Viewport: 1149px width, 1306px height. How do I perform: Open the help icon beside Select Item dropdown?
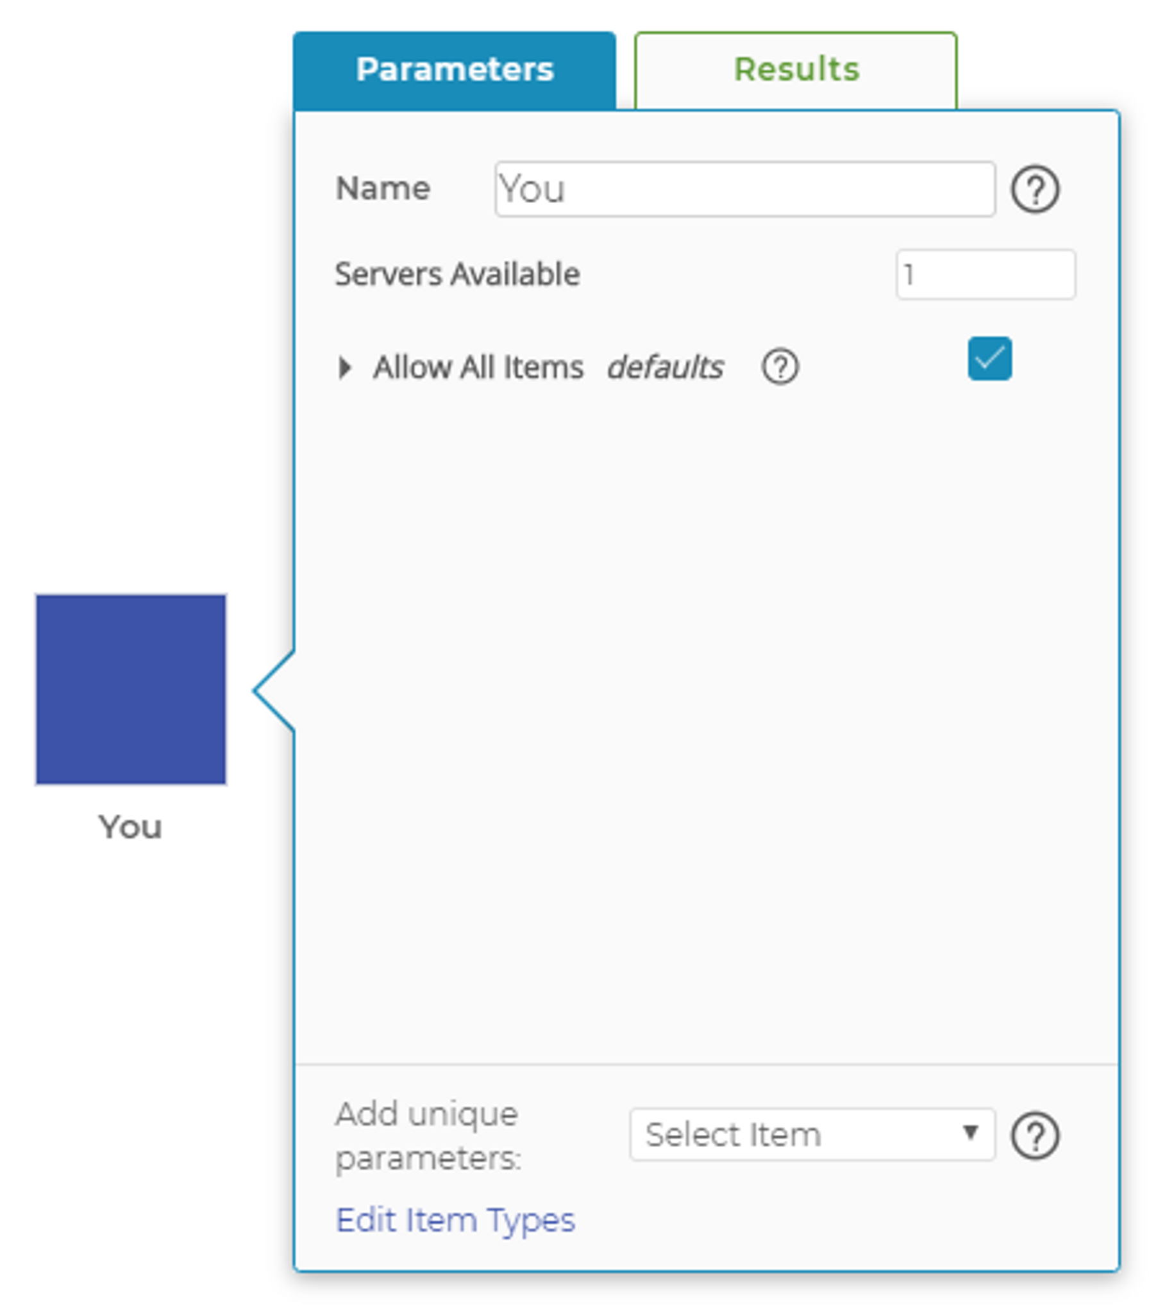point(1035,1136)
